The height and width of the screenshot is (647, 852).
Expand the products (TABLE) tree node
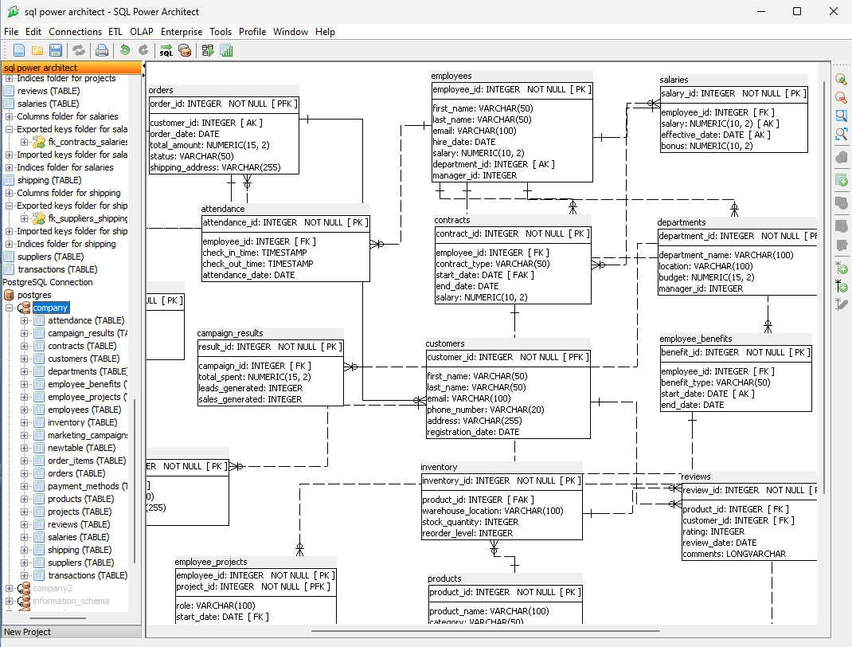pyautogui.click(x=25, y=499)
